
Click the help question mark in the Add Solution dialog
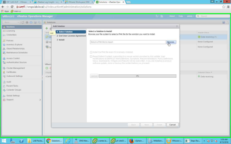tap(177, 26)
